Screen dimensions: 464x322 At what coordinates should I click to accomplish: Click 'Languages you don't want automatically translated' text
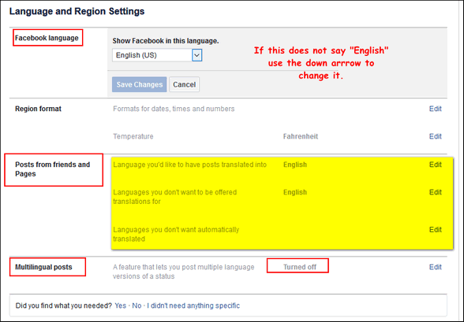click(176, 235)
